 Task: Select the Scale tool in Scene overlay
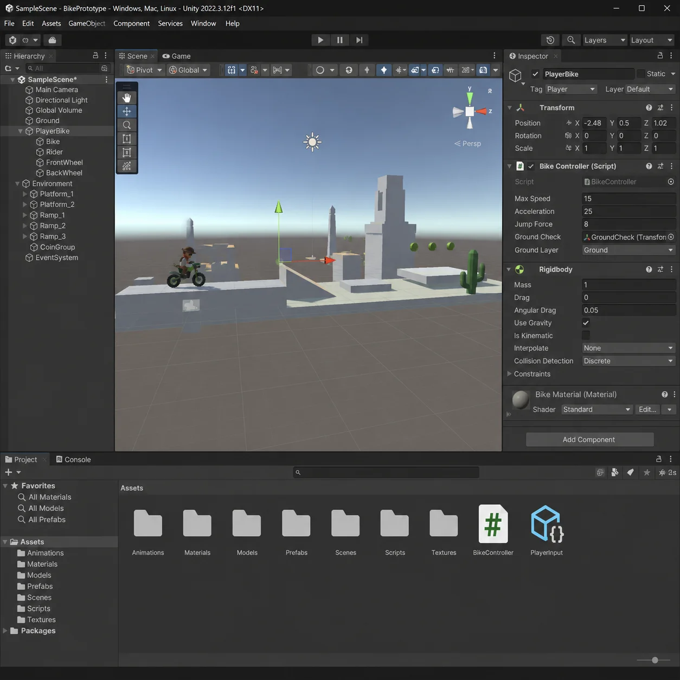coord(127,139)
